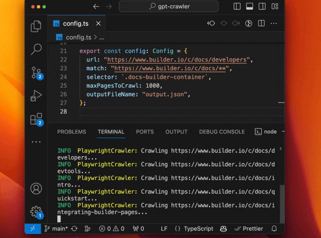Switch to the PORTS panel tab

tap(145, 132)
